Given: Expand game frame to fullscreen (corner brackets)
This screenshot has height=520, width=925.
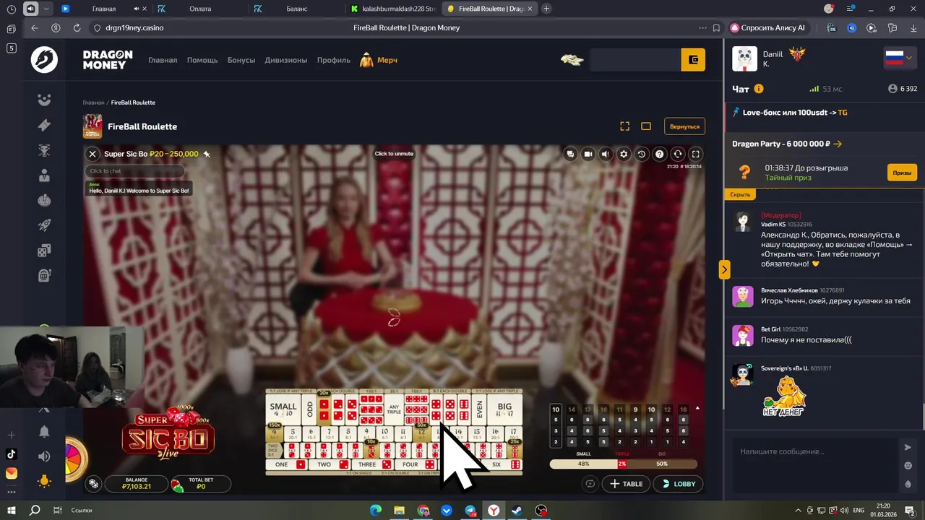Looking at the screenshot, I should pos(625,126).
